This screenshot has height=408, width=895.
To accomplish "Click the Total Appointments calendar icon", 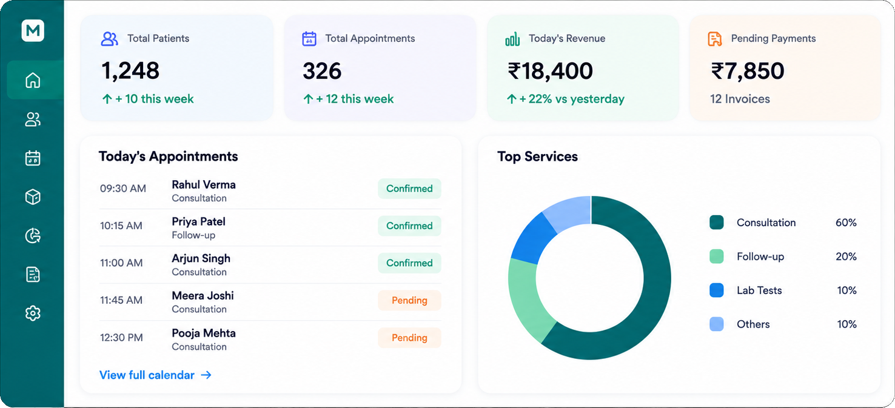I will (x=309, y=39).
